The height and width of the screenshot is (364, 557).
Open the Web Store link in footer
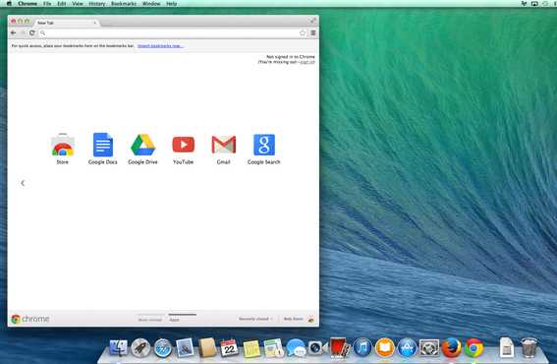(293, 319)
